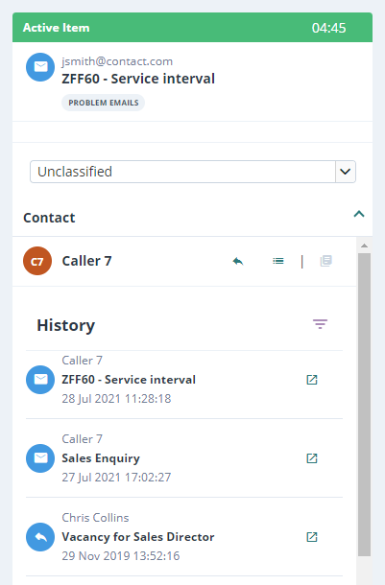Click the PROBLEM EMAILS tag
Image resolution: width=385 pixels, height=585 pixels.
pyautogui.click(x=104, y=103)
